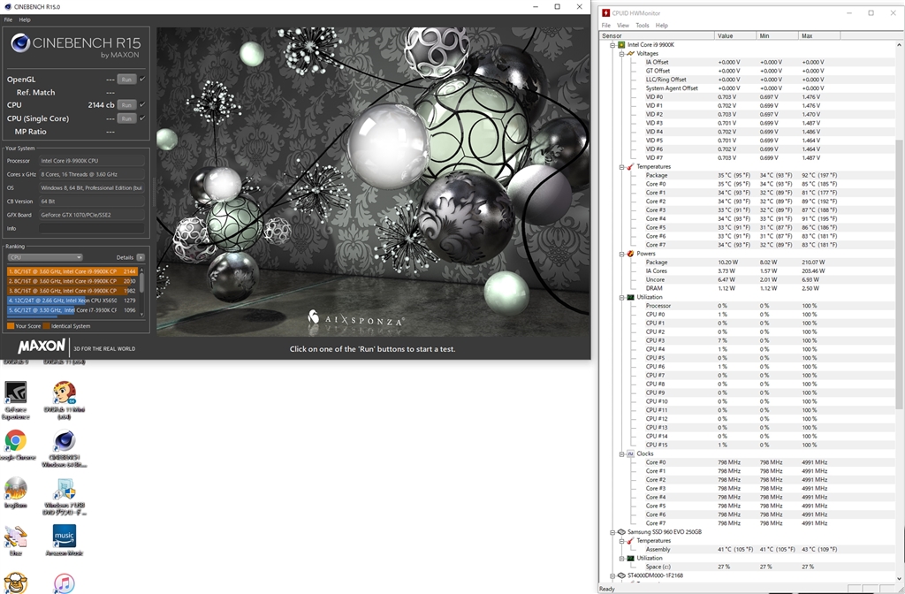Click the drive icon beside ST4000DM000-1F2168
Viewport: 905px width, 594px height.
click(x=621, y=575)
